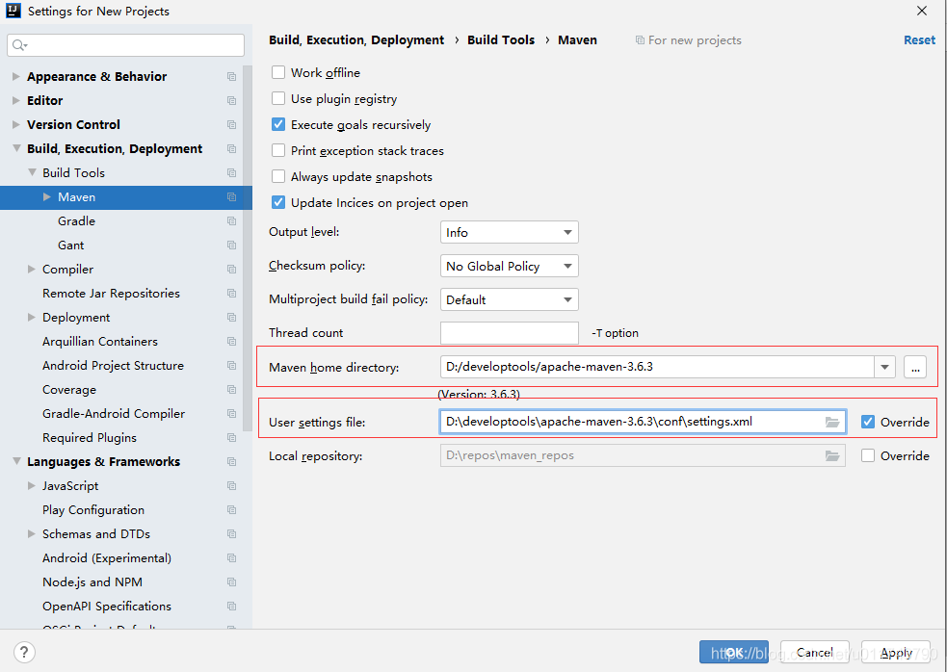The image size is (947, 672).
Task: Open Arquillian Containers settings
Action: click(x=100, y=342)
